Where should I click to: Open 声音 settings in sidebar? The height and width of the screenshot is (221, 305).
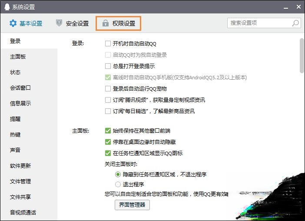pyautogui.click(x=29, y=150)
